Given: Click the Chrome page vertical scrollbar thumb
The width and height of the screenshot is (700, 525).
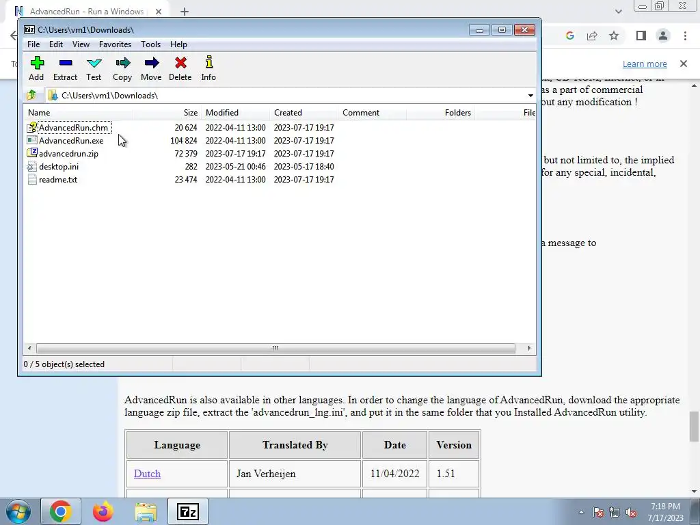Looking at the screenshot, I should [694, 426].
